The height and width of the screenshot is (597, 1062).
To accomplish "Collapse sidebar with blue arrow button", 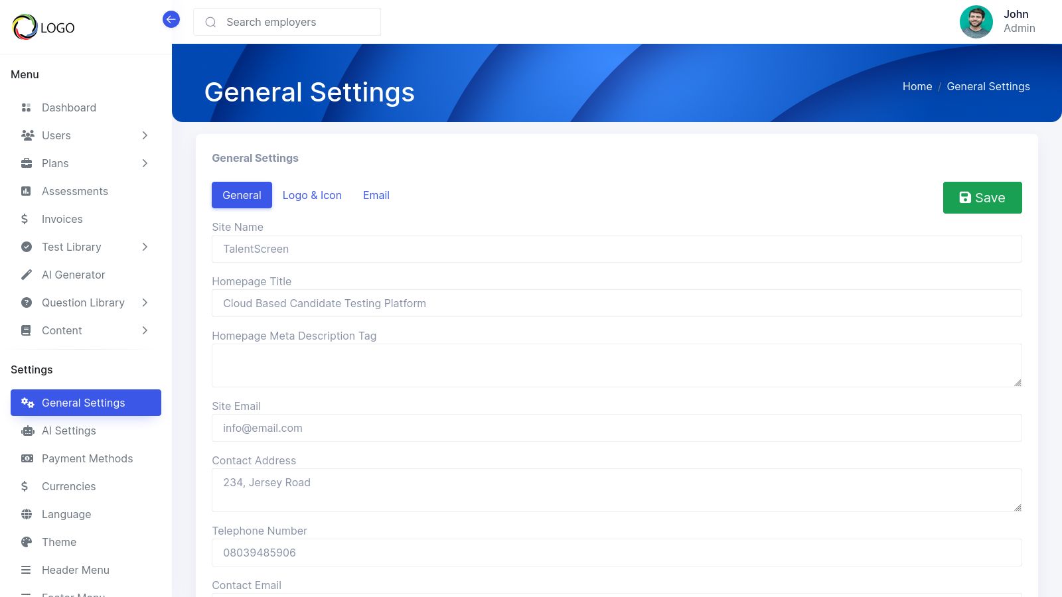I will tap(171, 19).
